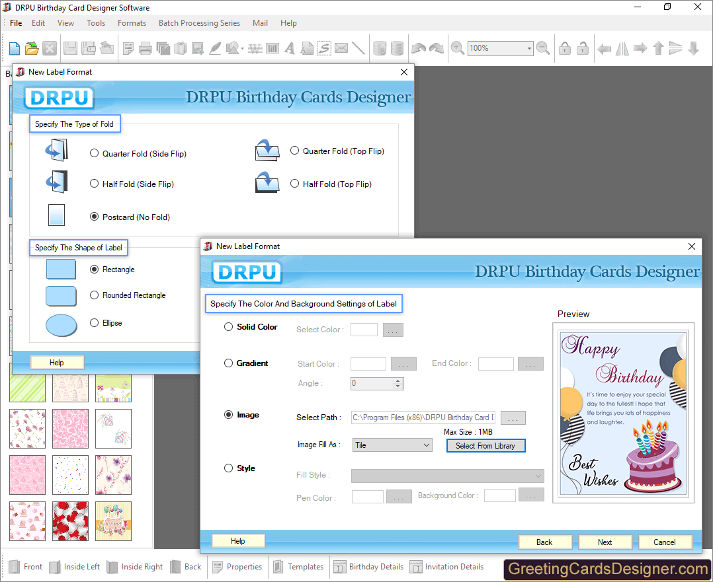The width and height of the screenshot is (713, 582).
Task: Click the envelope Mail icon in toolbar
Action: (x=341, y=48)
